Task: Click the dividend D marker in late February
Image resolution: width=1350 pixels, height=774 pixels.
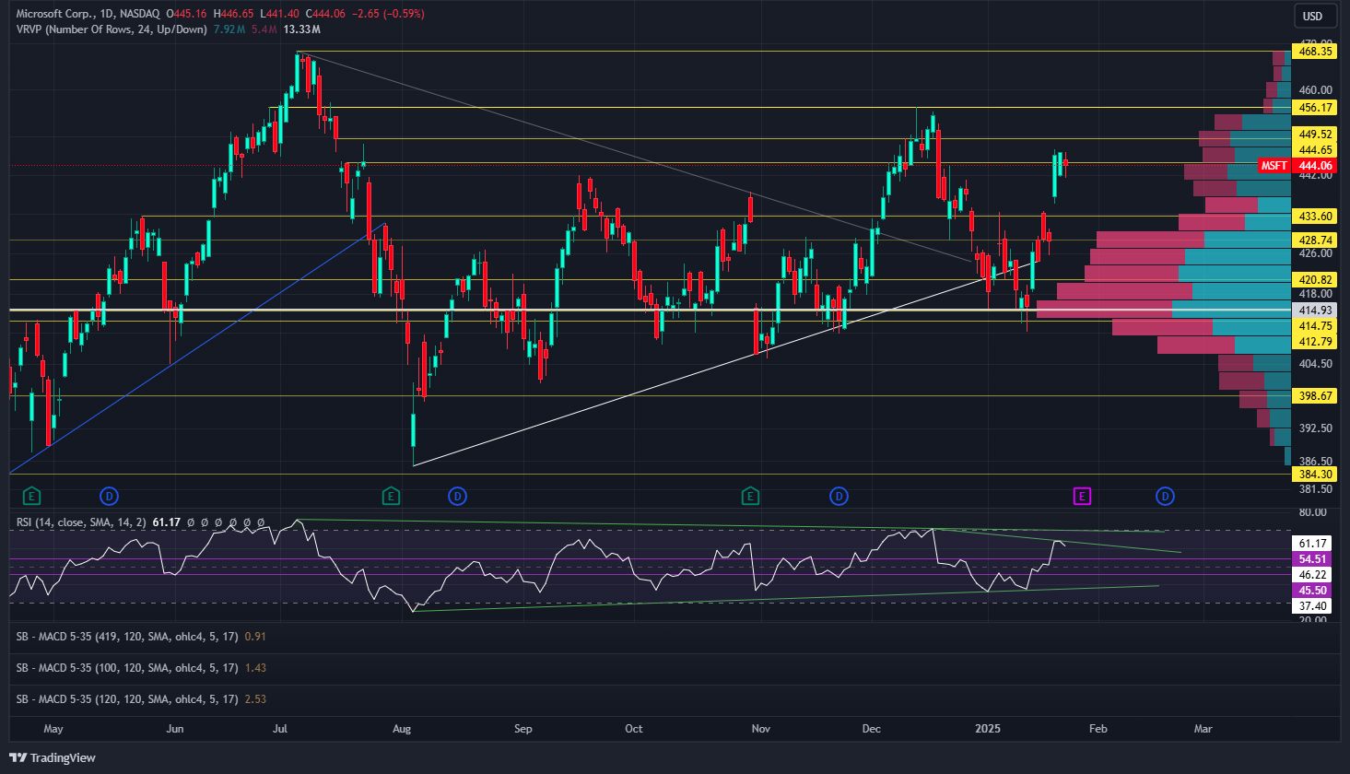Action: coord(1165,497)
